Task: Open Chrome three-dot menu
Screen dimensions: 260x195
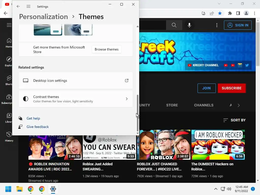Action: click(254, 13)
